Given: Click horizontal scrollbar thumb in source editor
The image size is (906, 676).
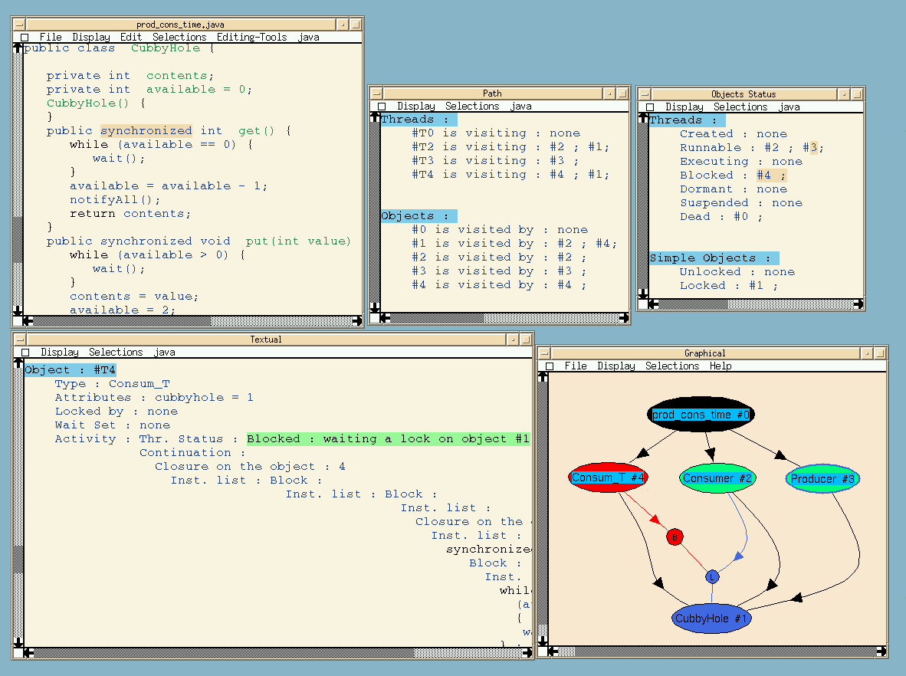Looking at the screenshot, I should click(123, 320).
